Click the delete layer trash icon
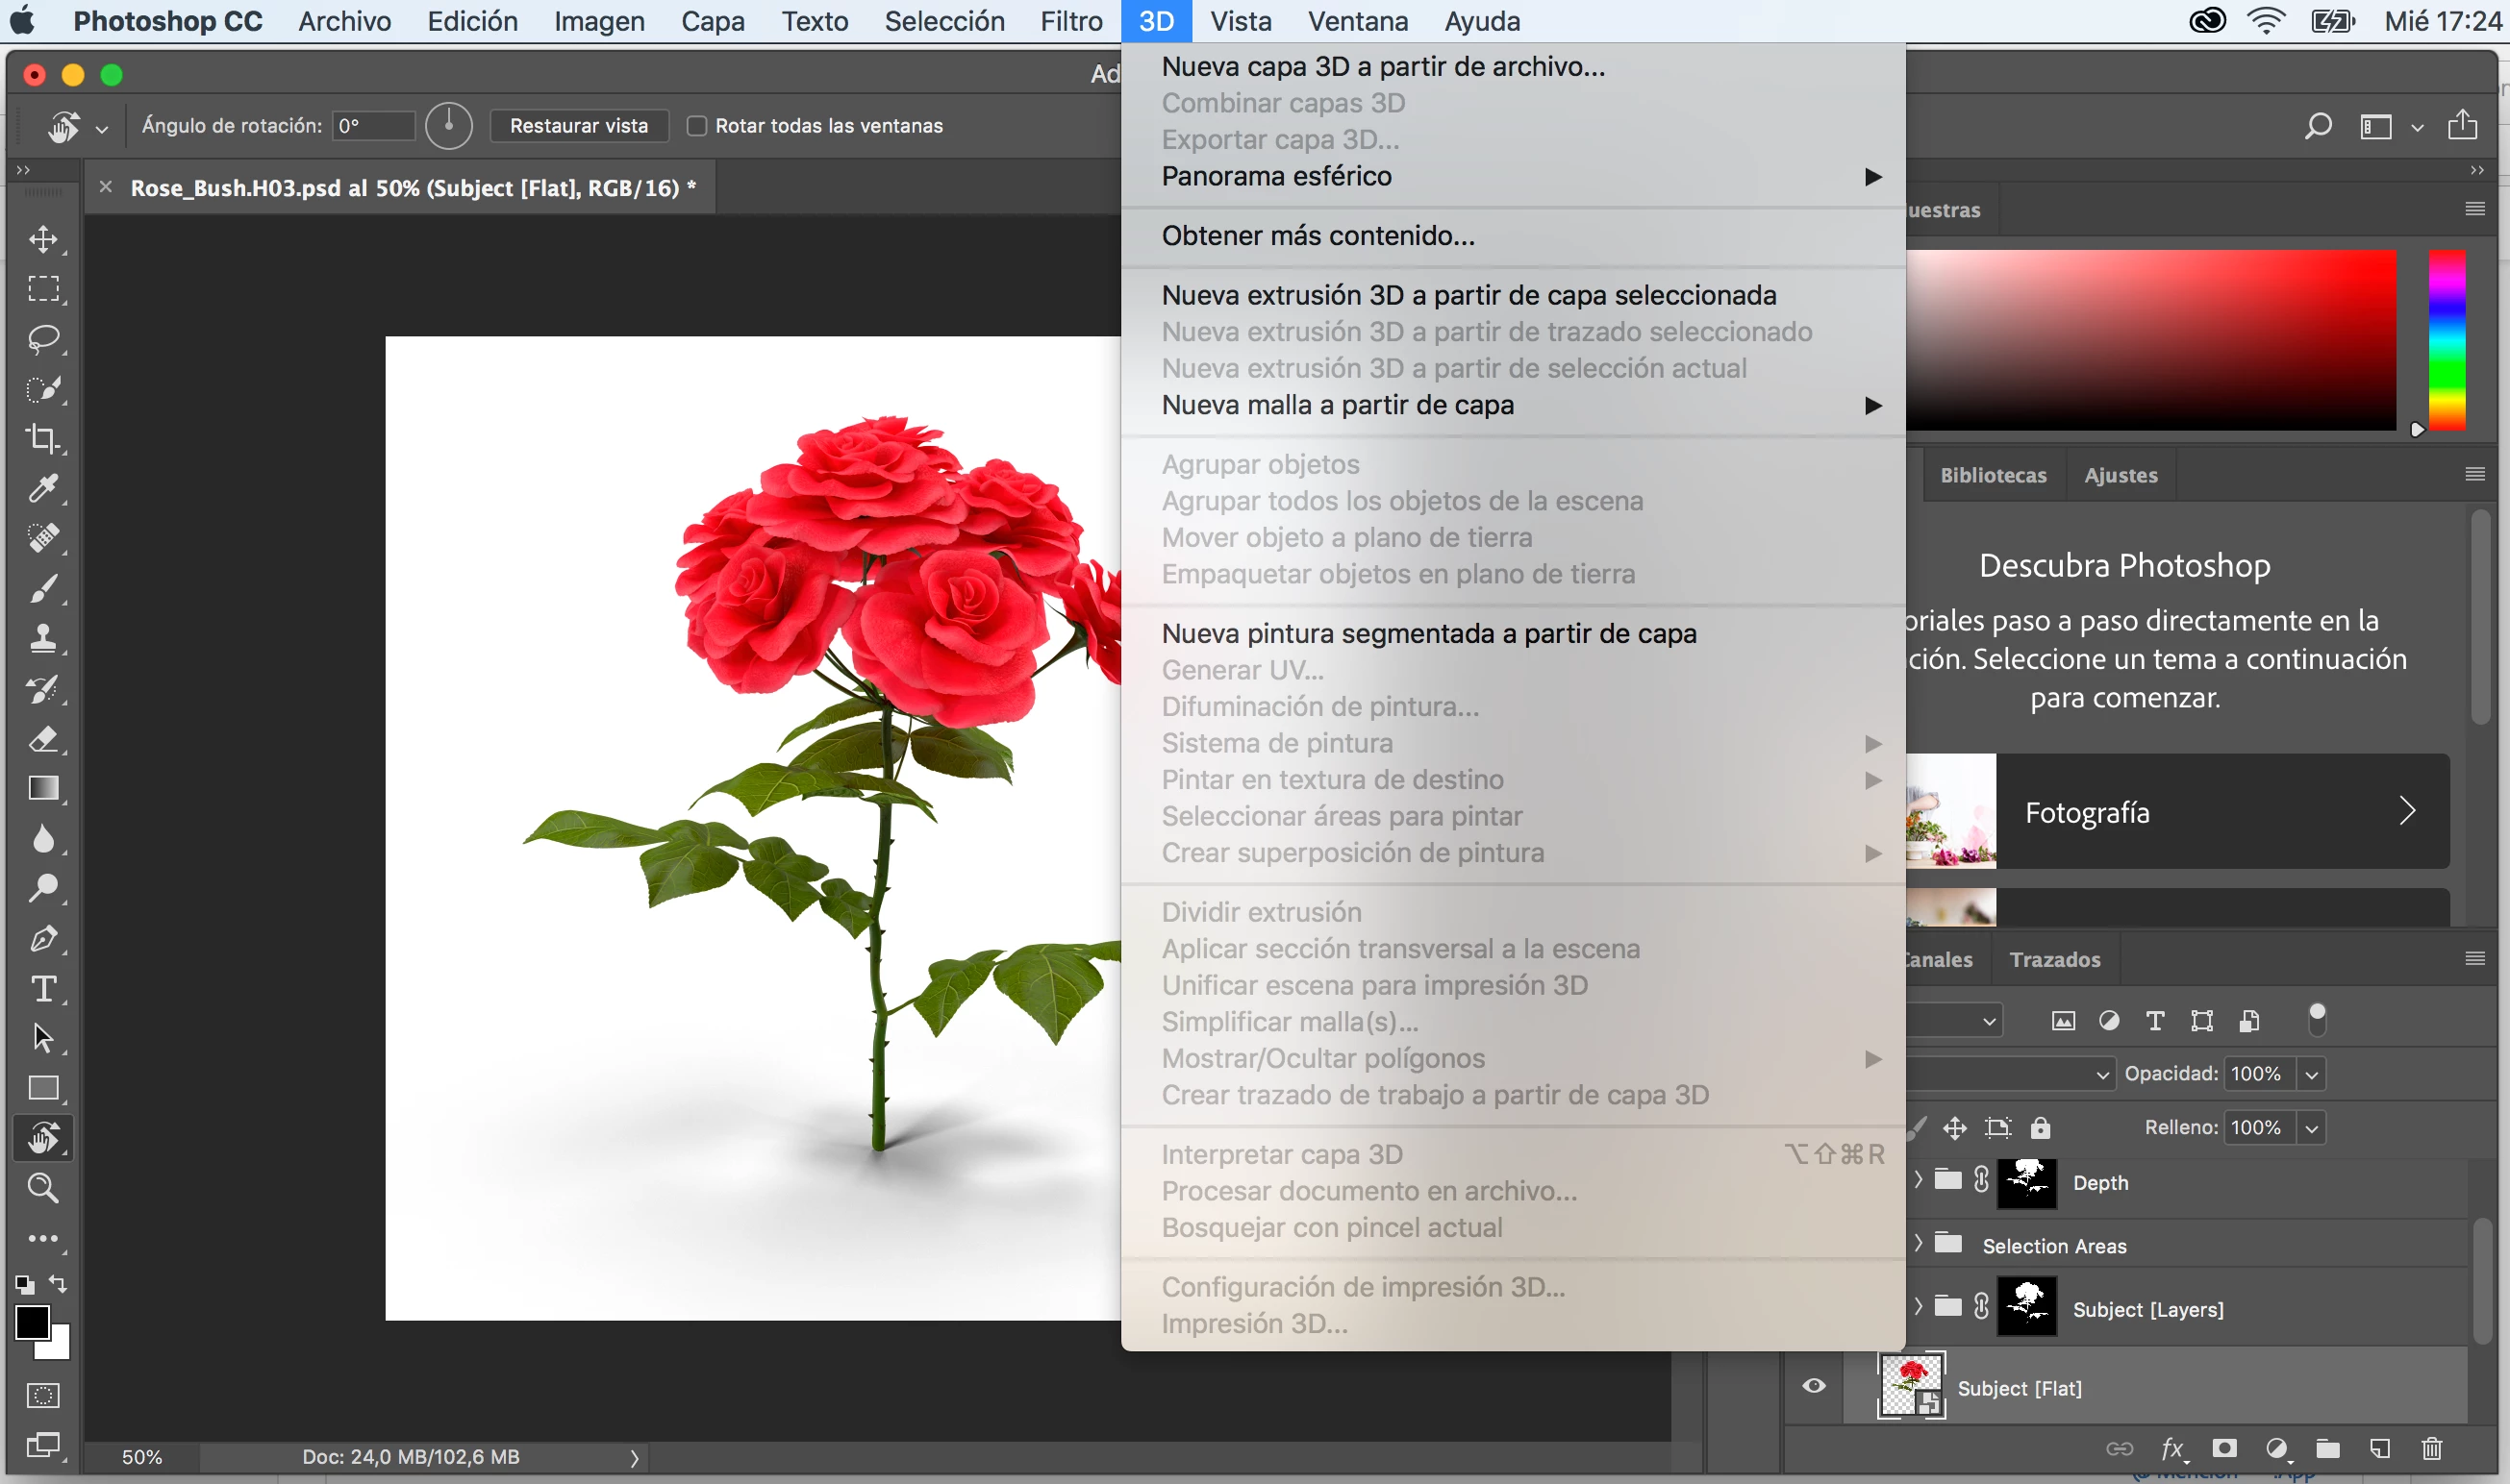The image size is (2510, 1484). pos(2432,1449)
